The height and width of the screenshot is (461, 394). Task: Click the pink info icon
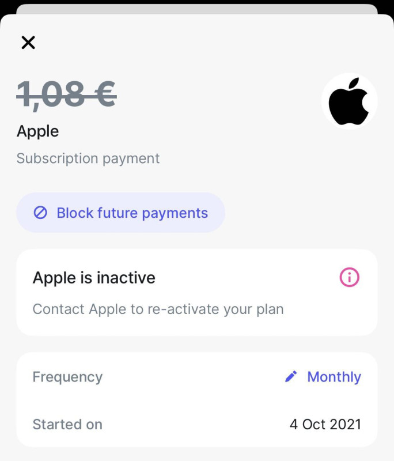point(349,278)
